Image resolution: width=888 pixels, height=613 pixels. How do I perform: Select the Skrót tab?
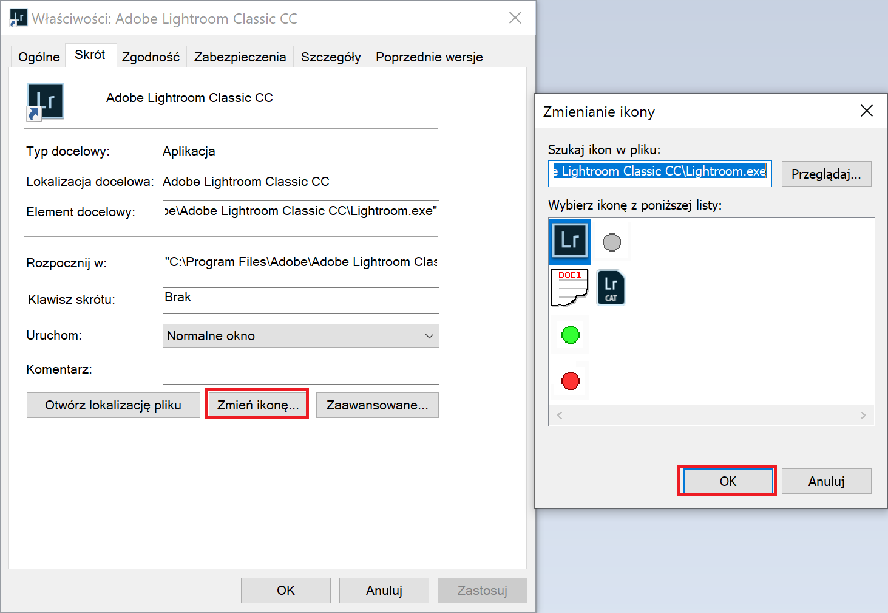coord(90,55)
